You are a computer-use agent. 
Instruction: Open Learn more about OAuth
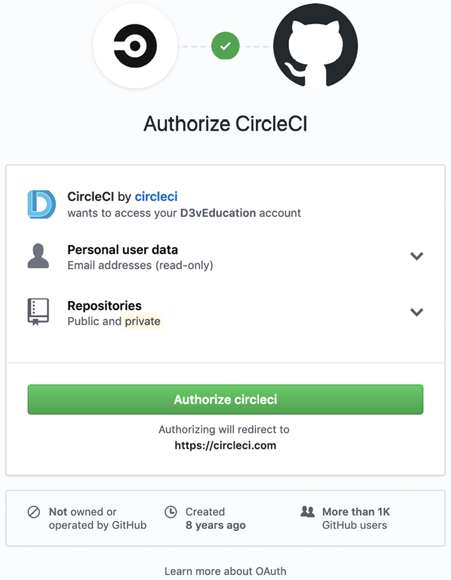pos(225,572)
